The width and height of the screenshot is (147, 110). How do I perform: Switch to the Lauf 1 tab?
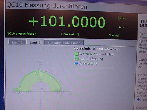[x=17, y=42]
